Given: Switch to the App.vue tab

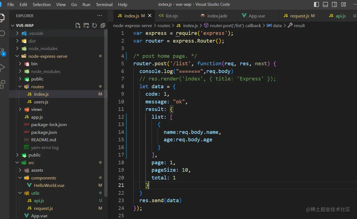Looking at the screenshot, I should pos(257,16).
